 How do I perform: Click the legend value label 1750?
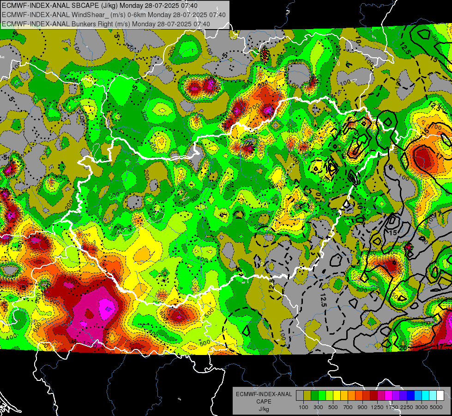(x=392, y=407)
